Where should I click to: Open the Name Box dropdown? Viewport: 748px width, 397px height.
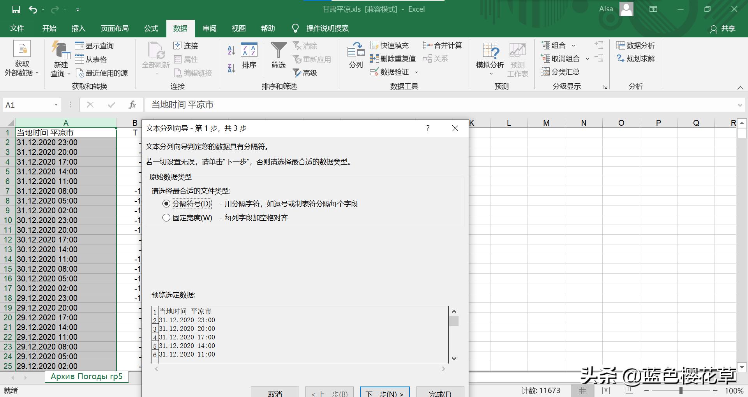click(56, 105)
